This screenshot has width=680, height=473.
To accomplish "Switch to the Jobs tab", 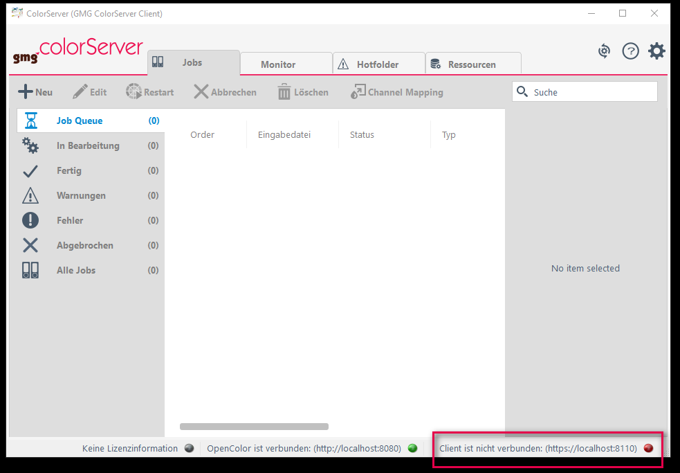I will pyautogui.click(x=194, y=62).
